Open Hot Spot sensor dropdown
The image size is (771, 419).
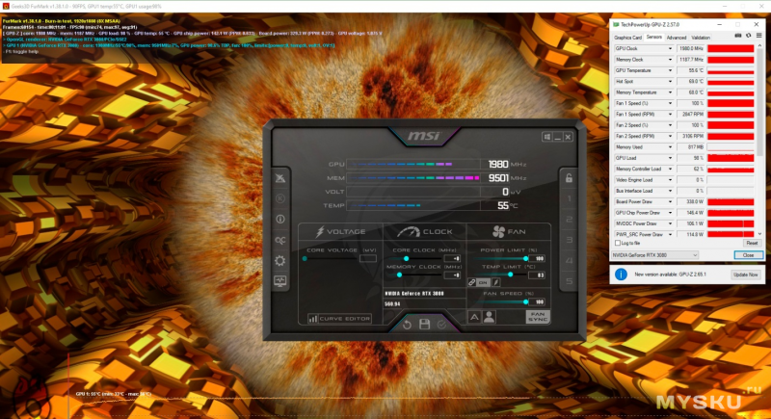coord(670,82)
